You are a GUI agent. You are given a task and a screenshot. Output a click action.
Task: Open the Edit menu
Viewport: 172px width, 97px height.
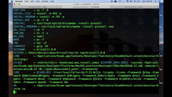(32, 1)
